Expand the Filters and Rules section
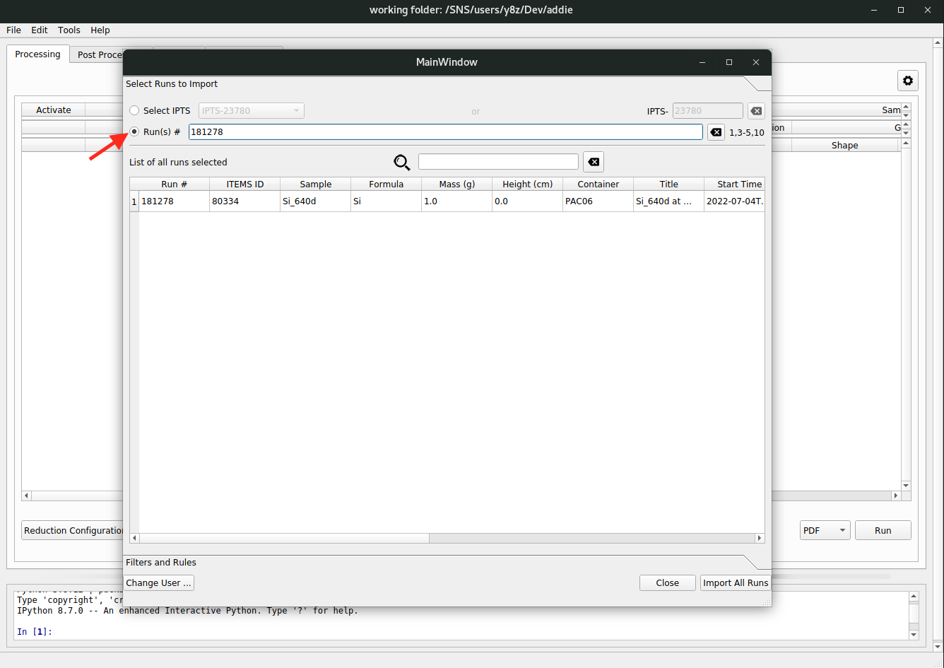Image resolution: width=944 pixels, height=668 pixels. point(757,563)
